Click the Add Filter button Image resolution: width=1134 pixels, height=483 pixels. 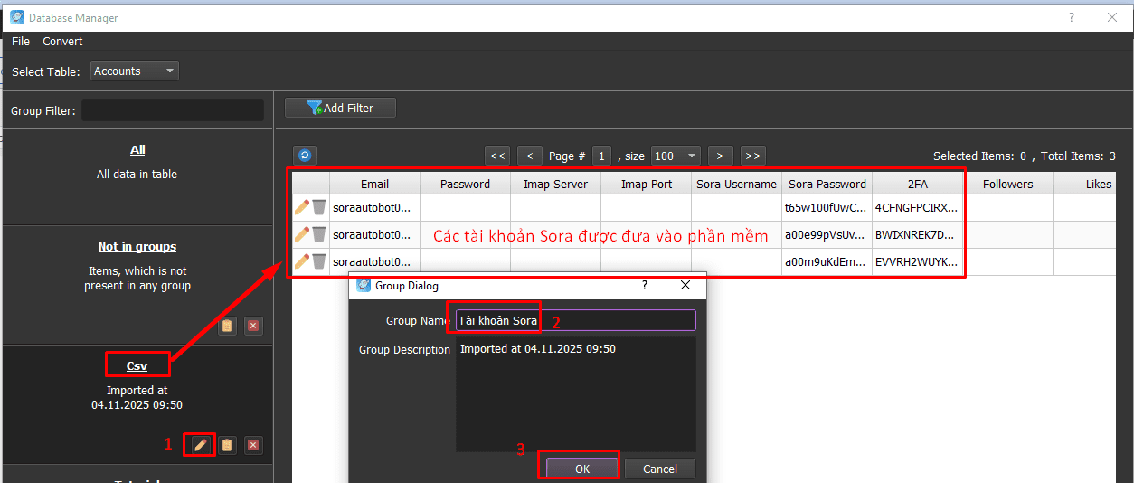340,108
